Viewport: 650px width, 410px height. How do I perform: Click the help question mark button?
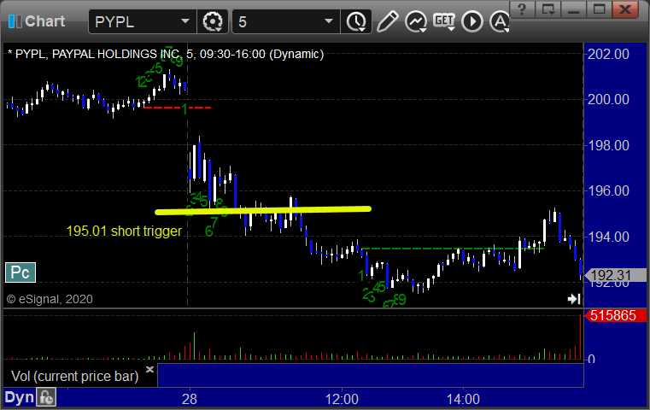click(522, 9)
